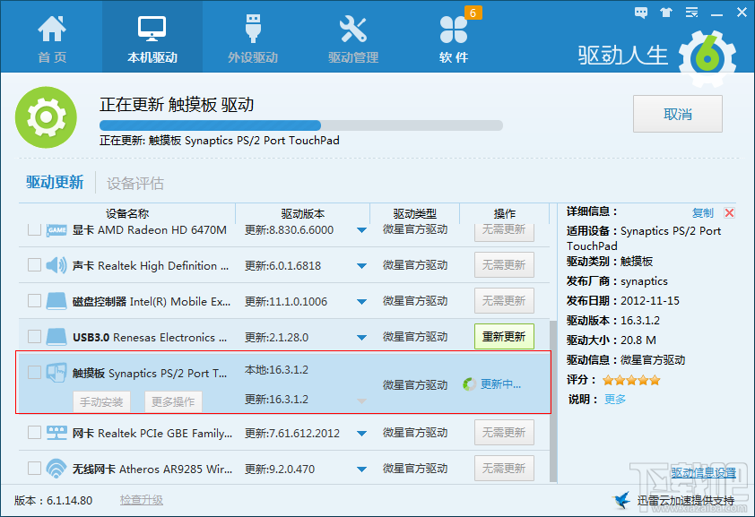755x517 pixels.
Task: Click the feedback chat bubble icon
Action: (x=641, y=13)
